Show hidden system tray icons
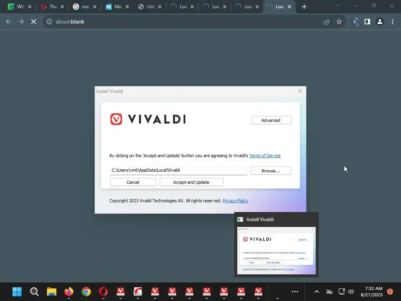This screenshot has width=401, height=301. click(316, 292)
